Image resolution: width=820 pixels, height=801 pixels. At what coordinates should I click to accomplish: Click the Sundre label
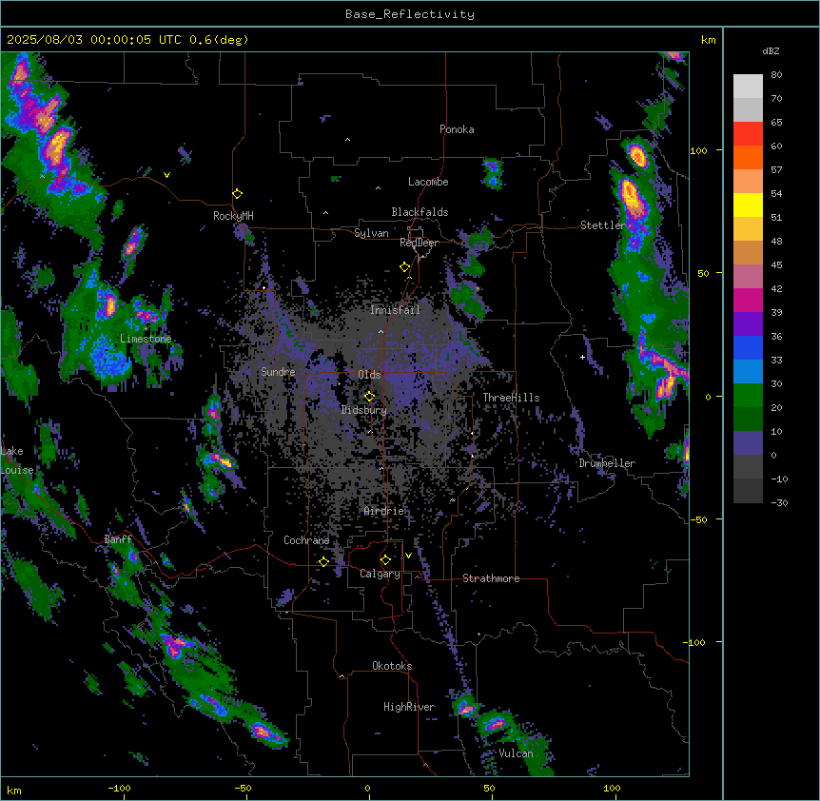[x=278, y=372]
